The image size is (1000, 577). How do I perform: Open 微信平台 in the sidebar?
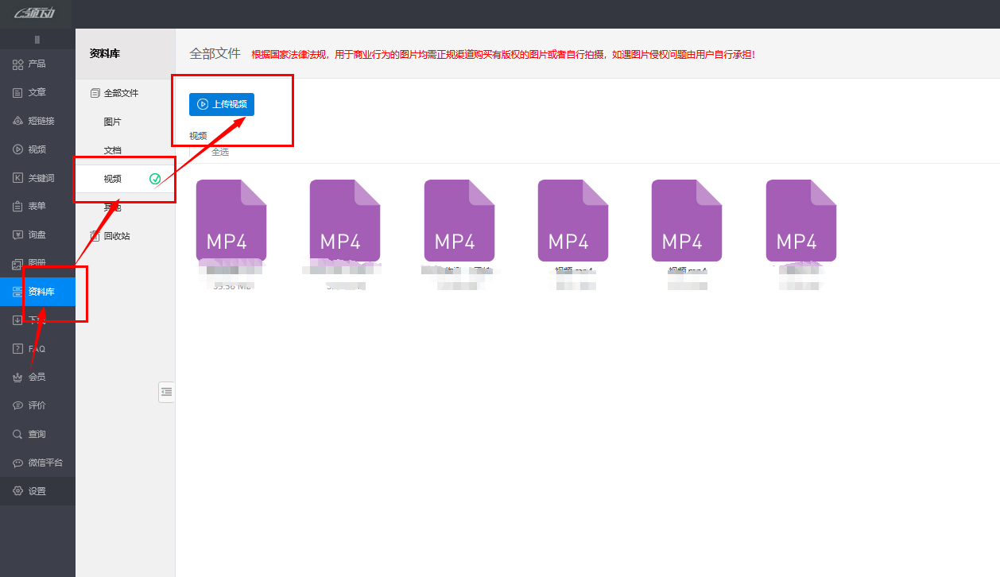coord(45,463)
